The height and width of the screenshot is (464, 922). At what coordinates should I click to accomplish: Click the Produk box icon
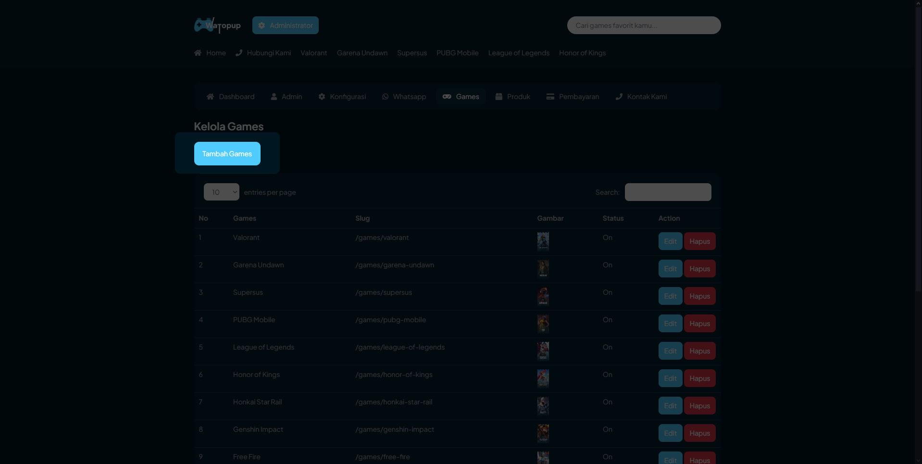499,97
